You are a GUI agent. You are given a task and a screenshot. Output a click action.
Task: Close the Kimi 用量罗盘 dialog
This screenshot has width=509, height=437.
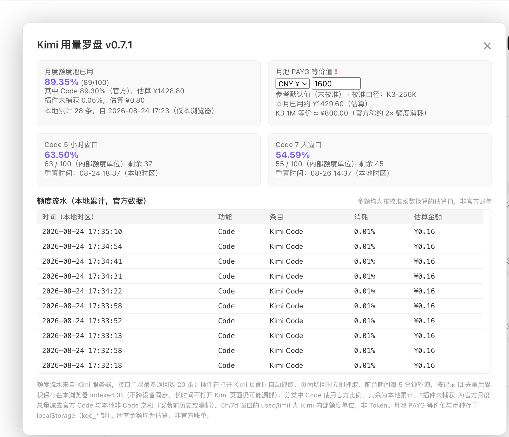point(487,46)
